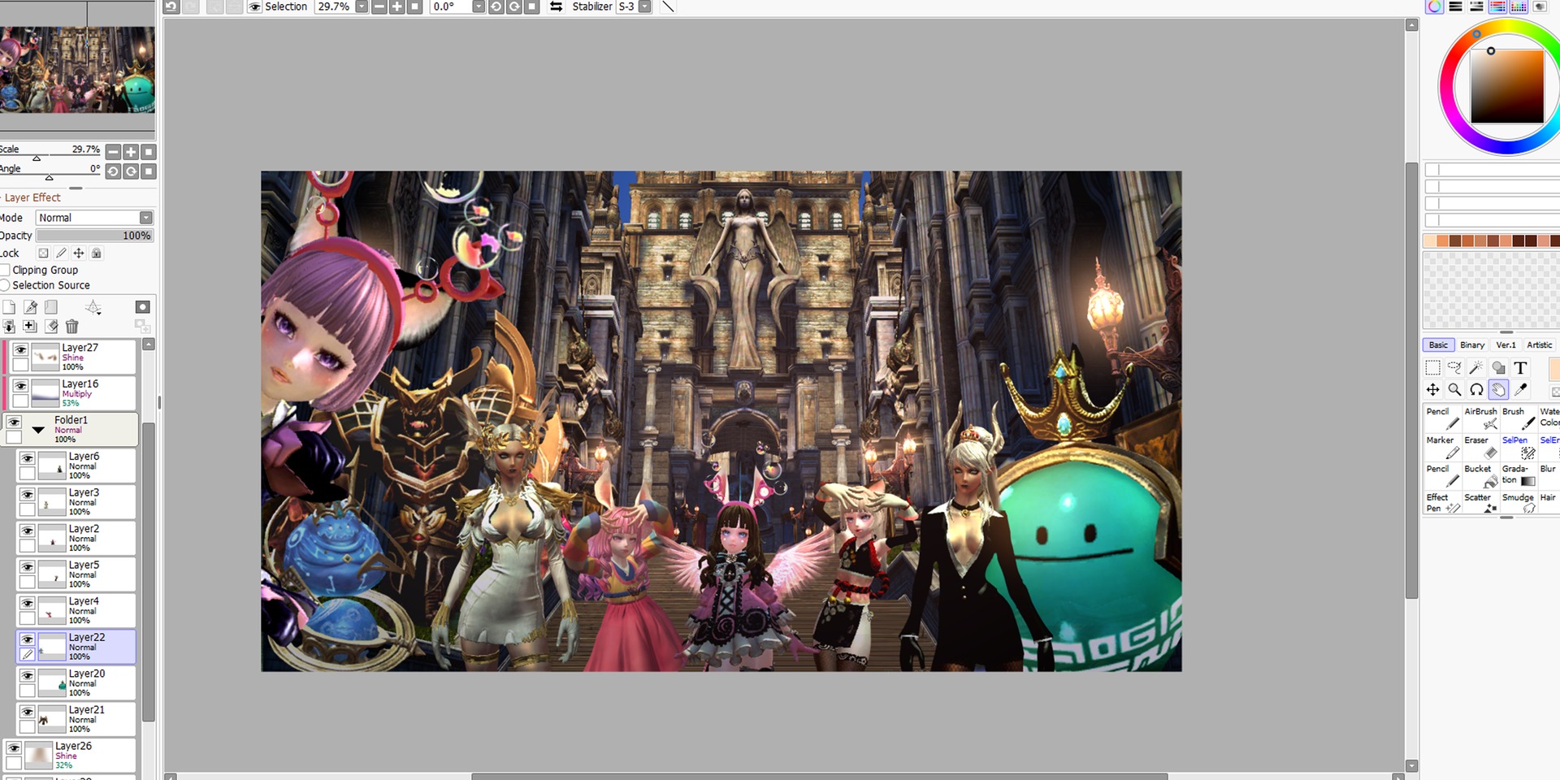Select the Rotate view tool
This screenshot has width=1560, height=780.
pos(1476,390)
